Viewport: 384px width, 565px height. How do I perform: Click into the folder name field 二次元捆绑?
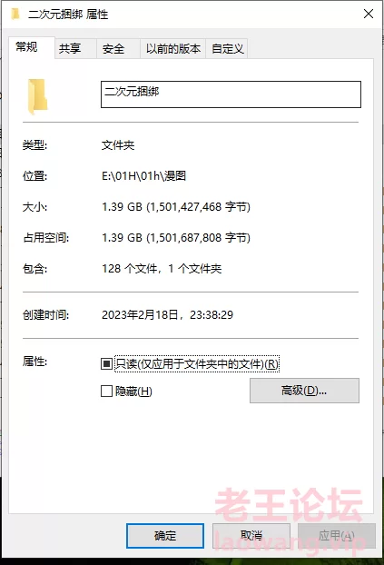click(x=231, y=94)
